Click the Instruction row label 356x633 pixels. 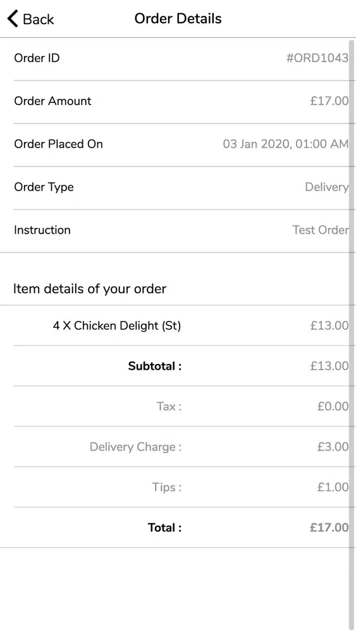(42, 230)
